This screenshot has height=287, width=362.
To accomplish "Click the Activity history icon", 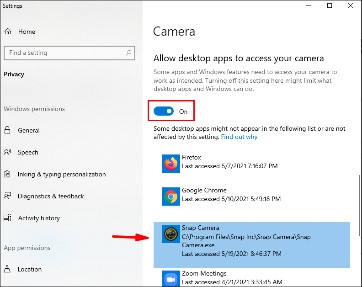I will [x=7, y=218].
